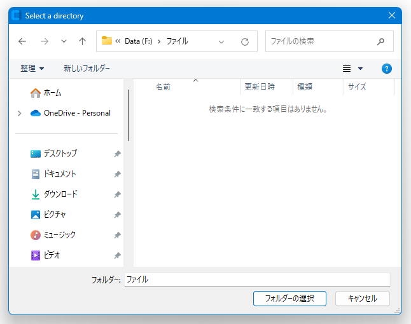411x324 pixels.
Task: Open the view options dropdown arrow
Action: pos(360,69)
